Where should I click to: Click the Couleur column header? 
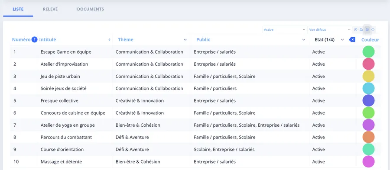tap(370, 40)
